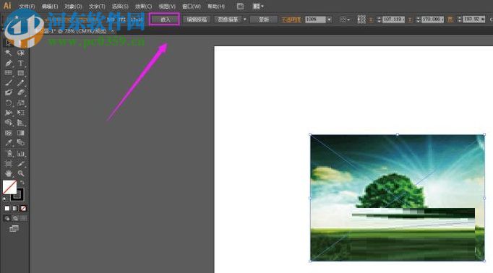This screenshot has height=273, width=493.
Task: Select the Blend tool
Action: (x=21, y=142)
